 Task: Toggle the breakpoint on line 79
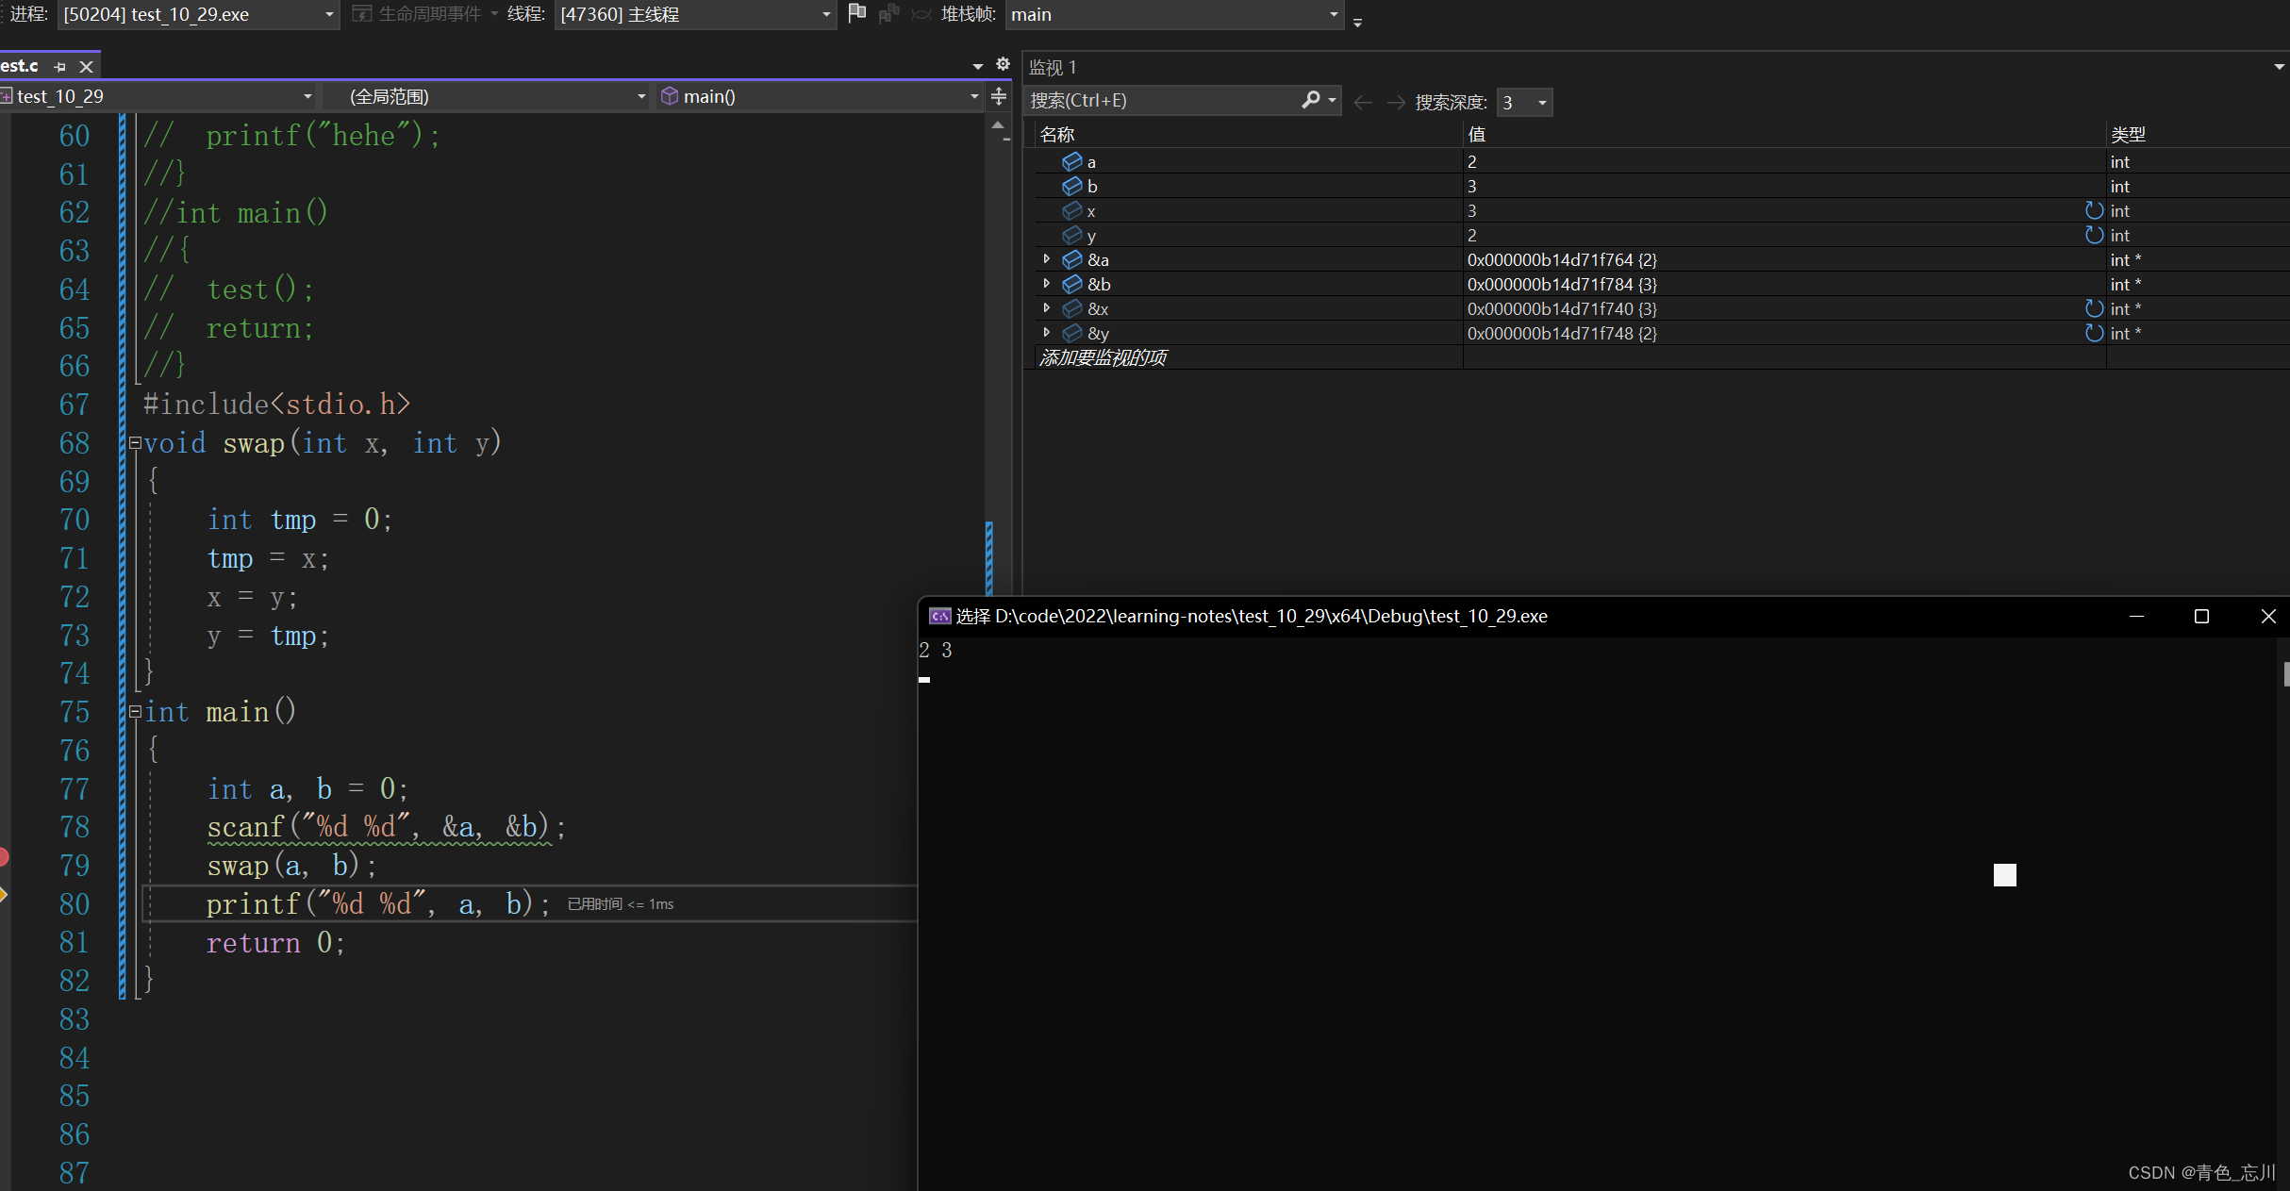[4, 856]
